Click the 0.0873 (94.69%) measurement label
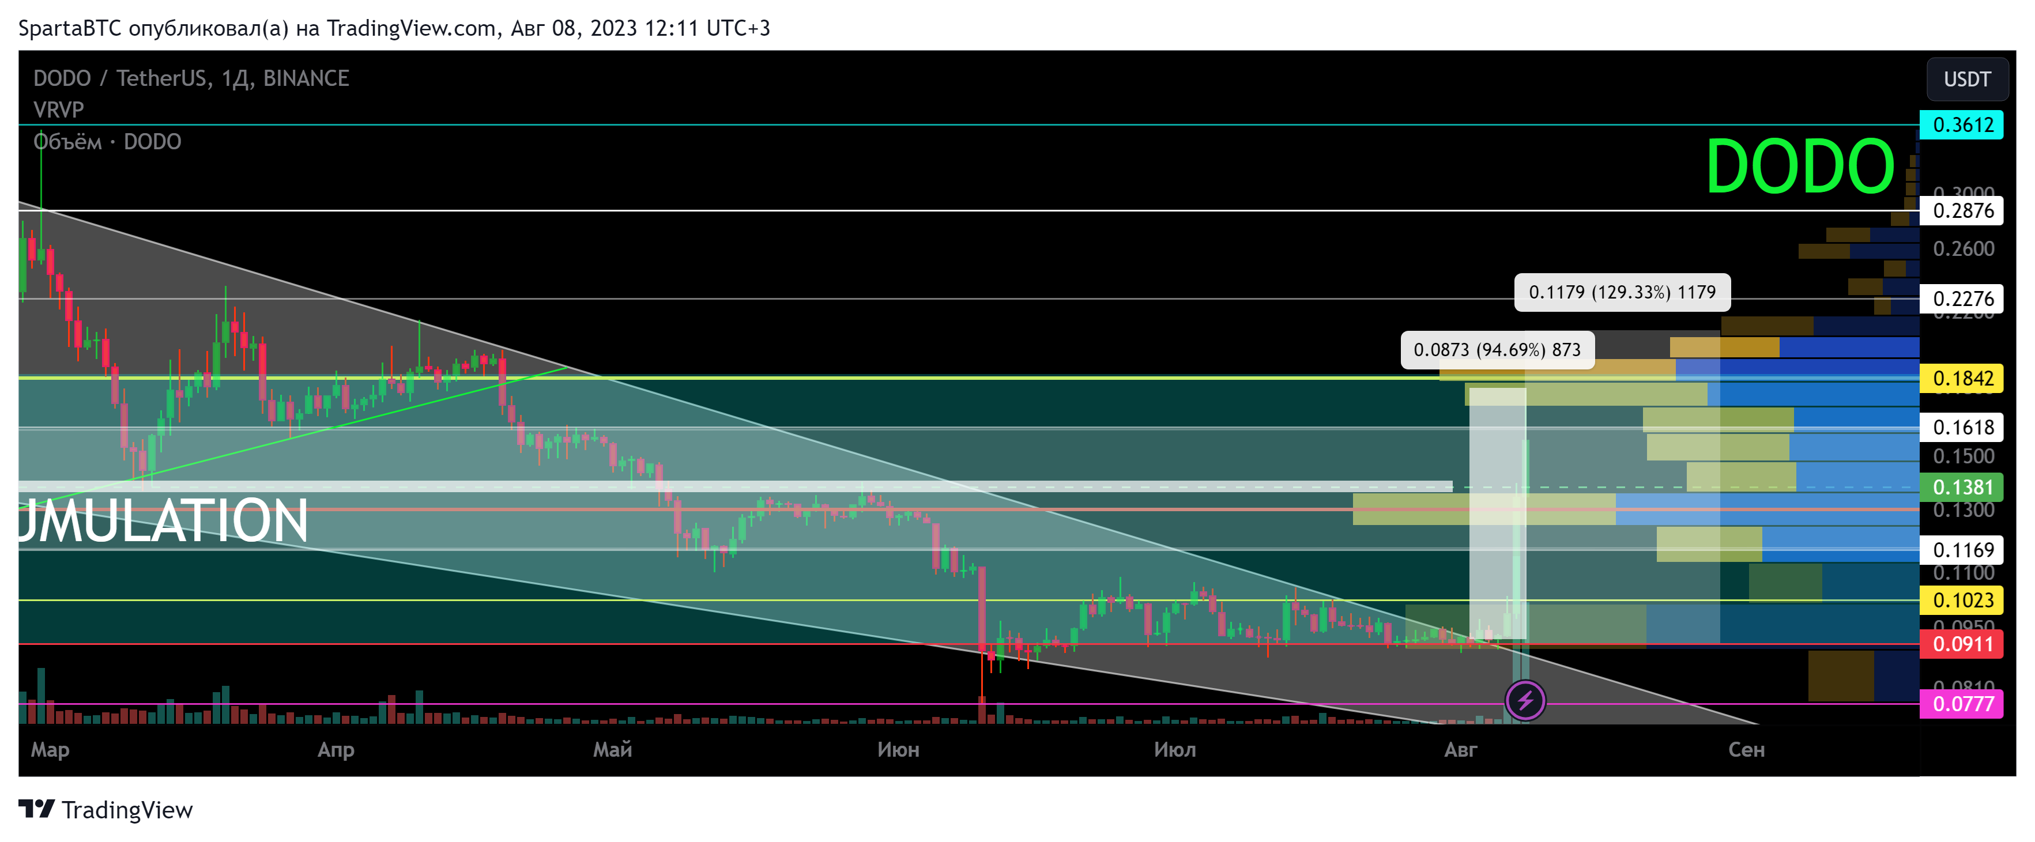 [x=1497, y=350]
